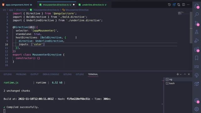Click 'true' value of standalone
This screenshot has height=113, width=201.
37,34
